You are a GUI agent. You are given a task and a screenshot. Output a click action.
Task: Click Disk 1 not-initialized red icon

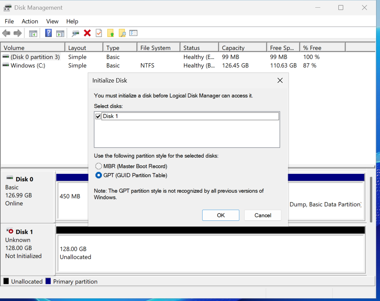tap(10, 231)
